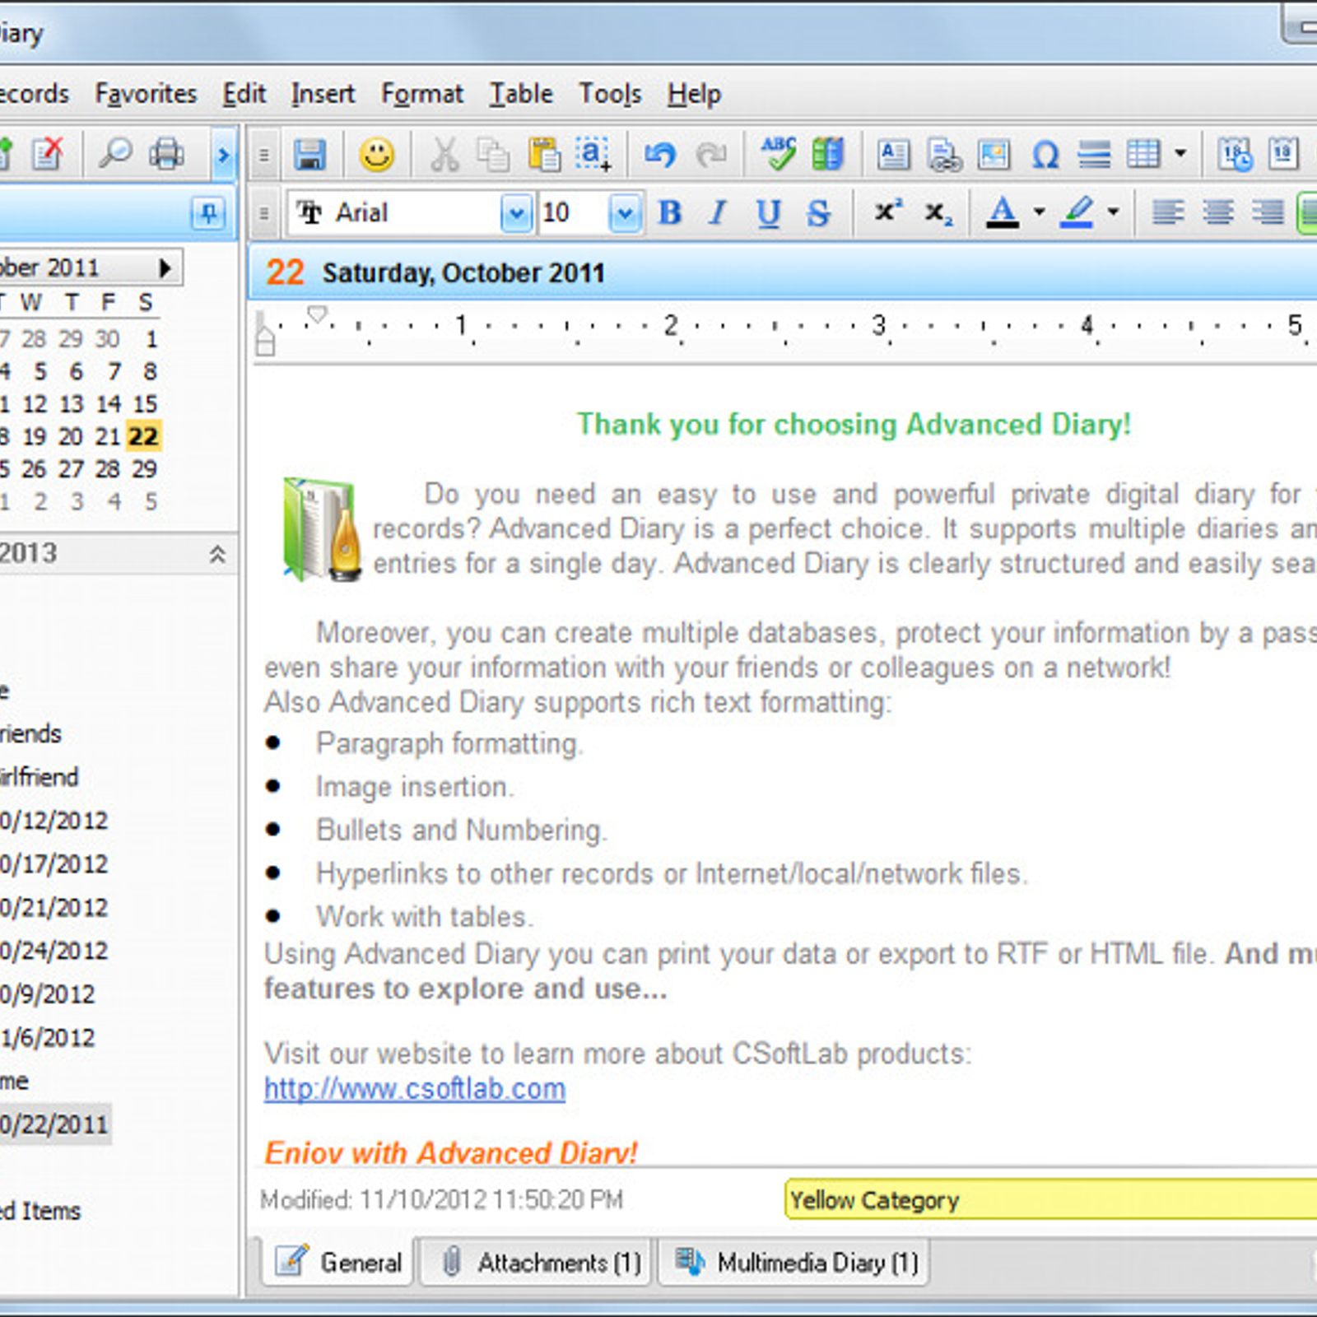Collapse the 2013 panel section

217,554
